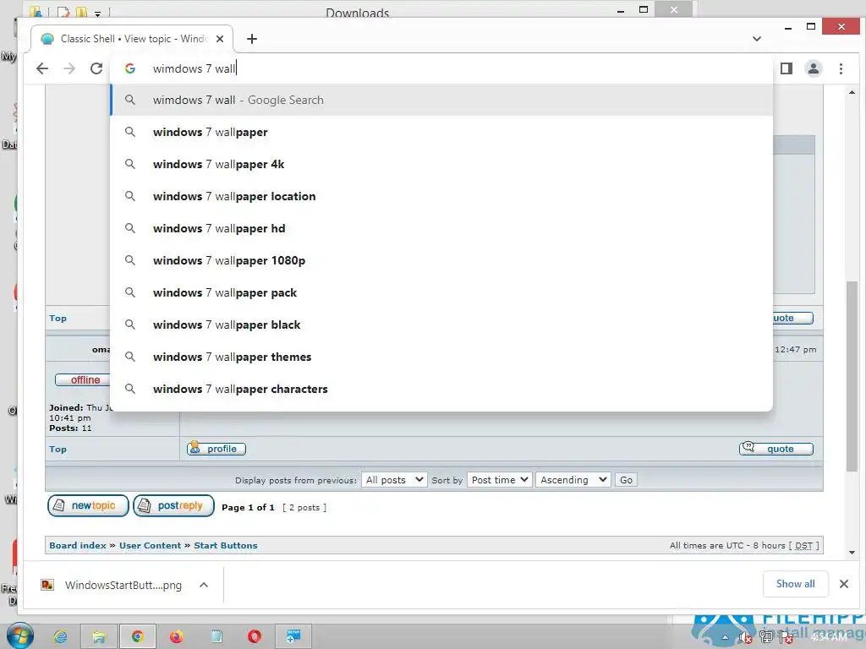Open the Start Buttons breadcrumb link
The image size is (866, 649).
click(225, 545)
